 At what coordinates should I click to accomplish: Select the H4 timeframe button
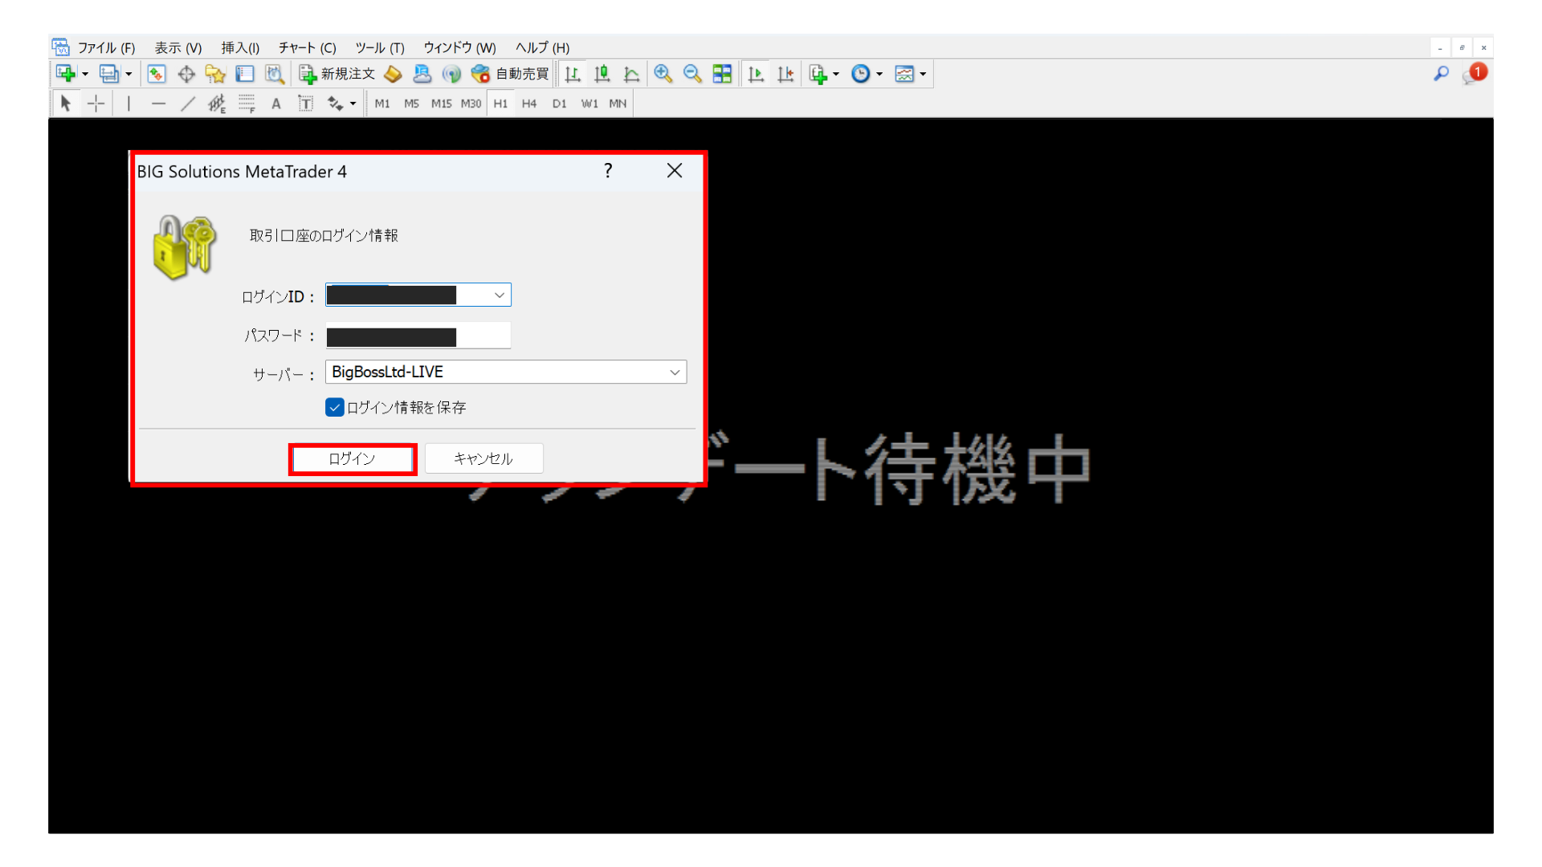tap(528, 104)
